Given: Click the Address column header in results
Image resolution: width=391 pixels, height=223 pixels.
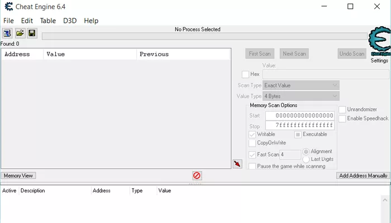Looking at the screenshot, I should click(22, 54).
